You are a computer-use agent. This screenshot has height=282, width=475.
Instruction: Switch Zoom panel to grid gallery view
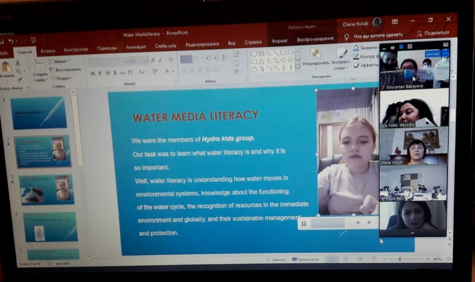coord(410,46)
